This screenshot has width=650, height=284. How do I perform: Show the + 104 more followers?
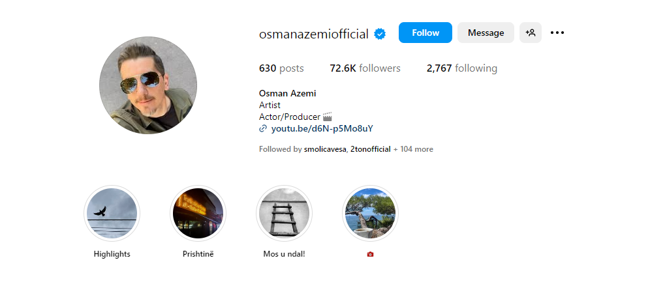tap(413, 149)
